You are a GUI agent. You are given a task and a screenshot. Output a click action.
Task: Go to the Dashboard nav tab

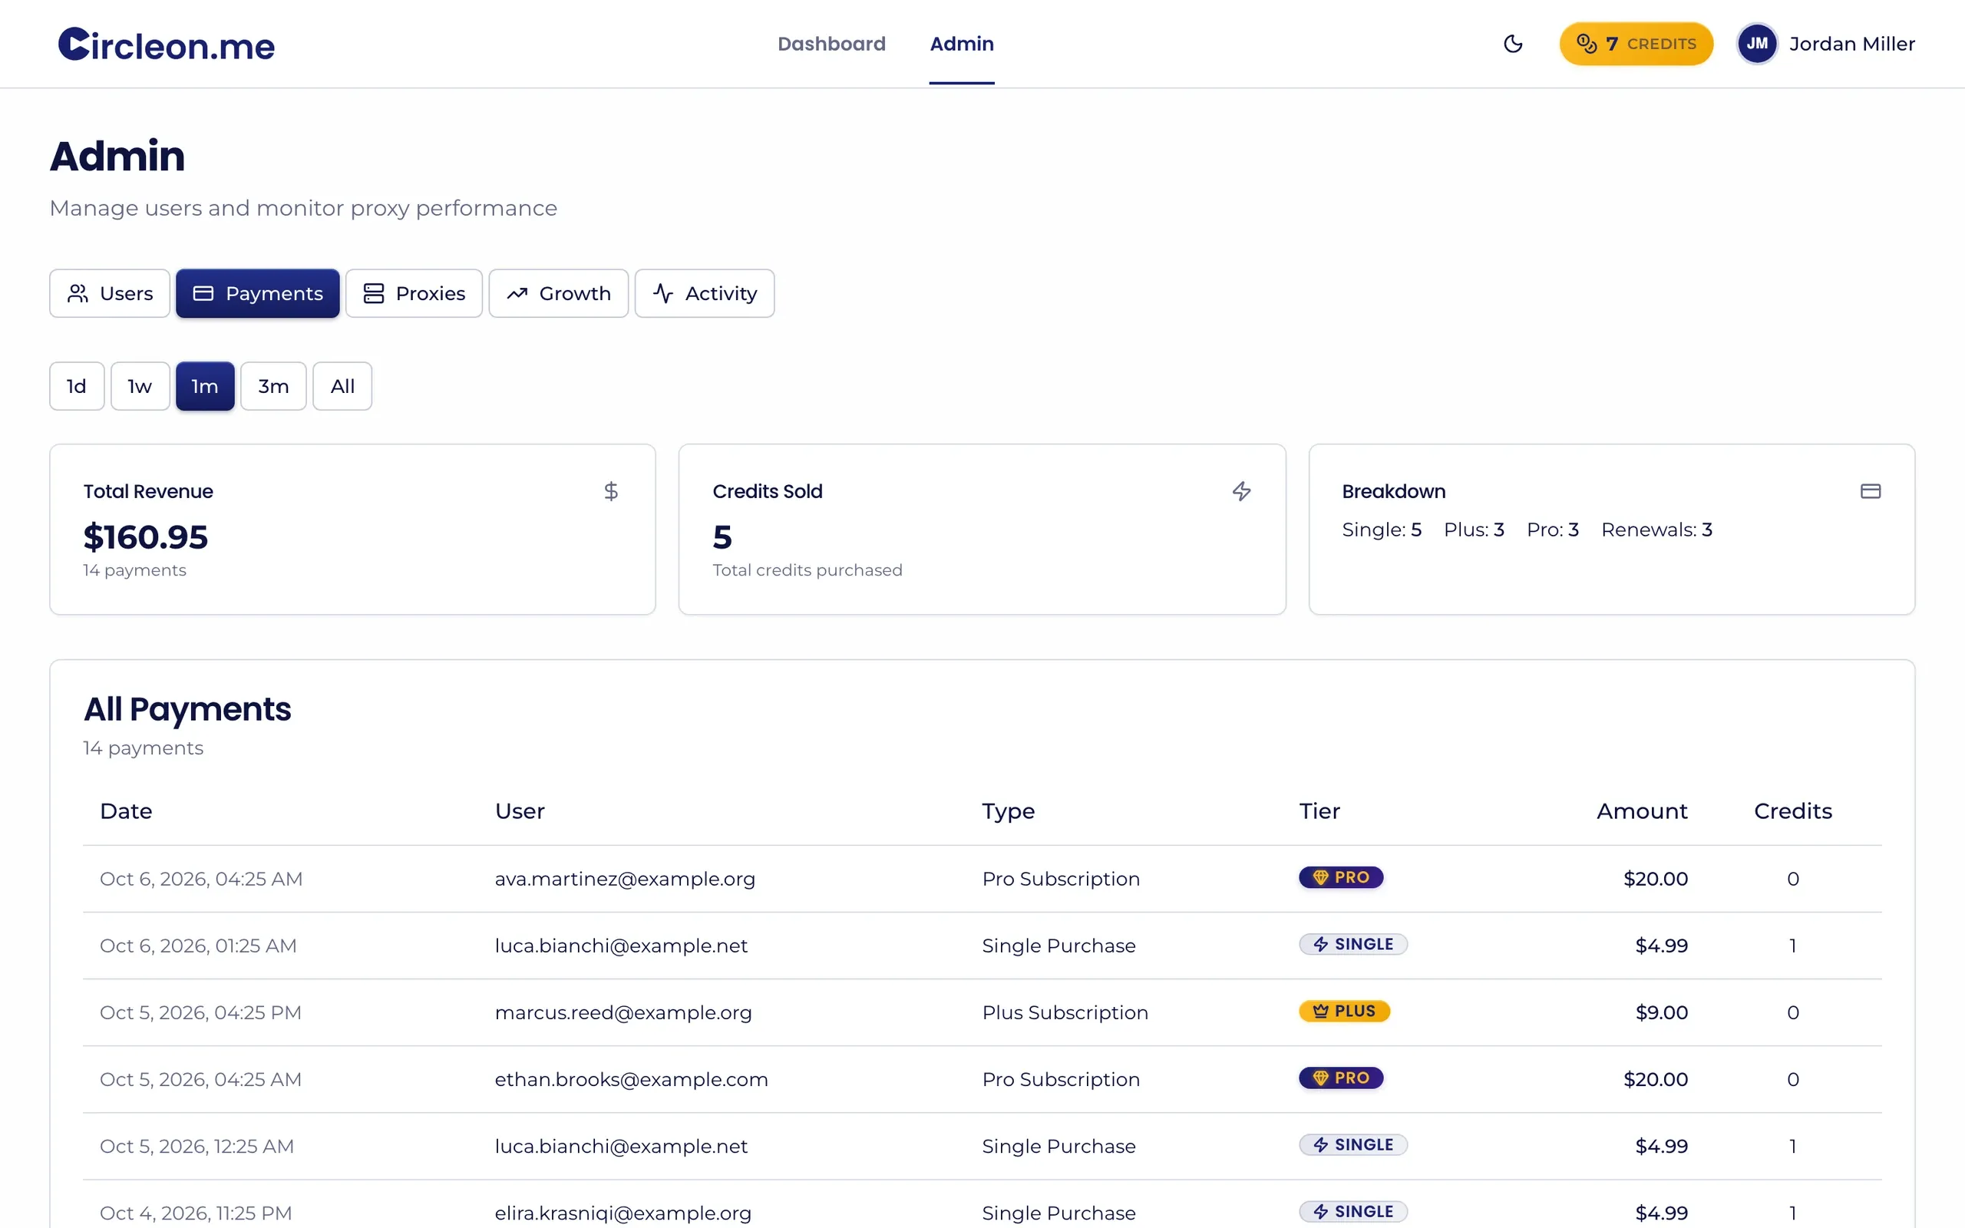pyautogui.click(x=831, y=44)
